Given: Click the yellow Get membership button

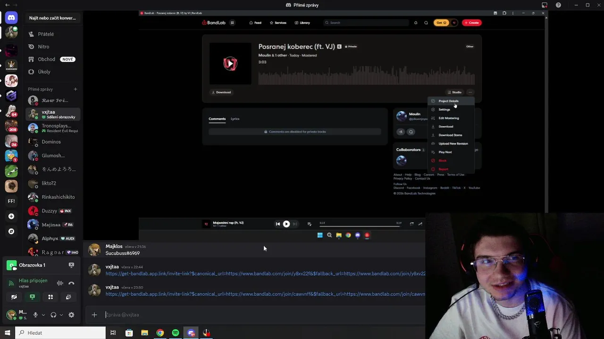Looking at the screenshot, I should (441, 23).
